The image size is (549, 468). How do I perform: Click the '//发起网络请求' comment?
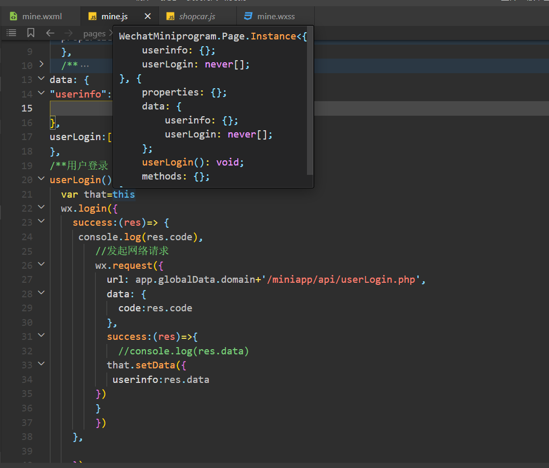pos(132,251)
